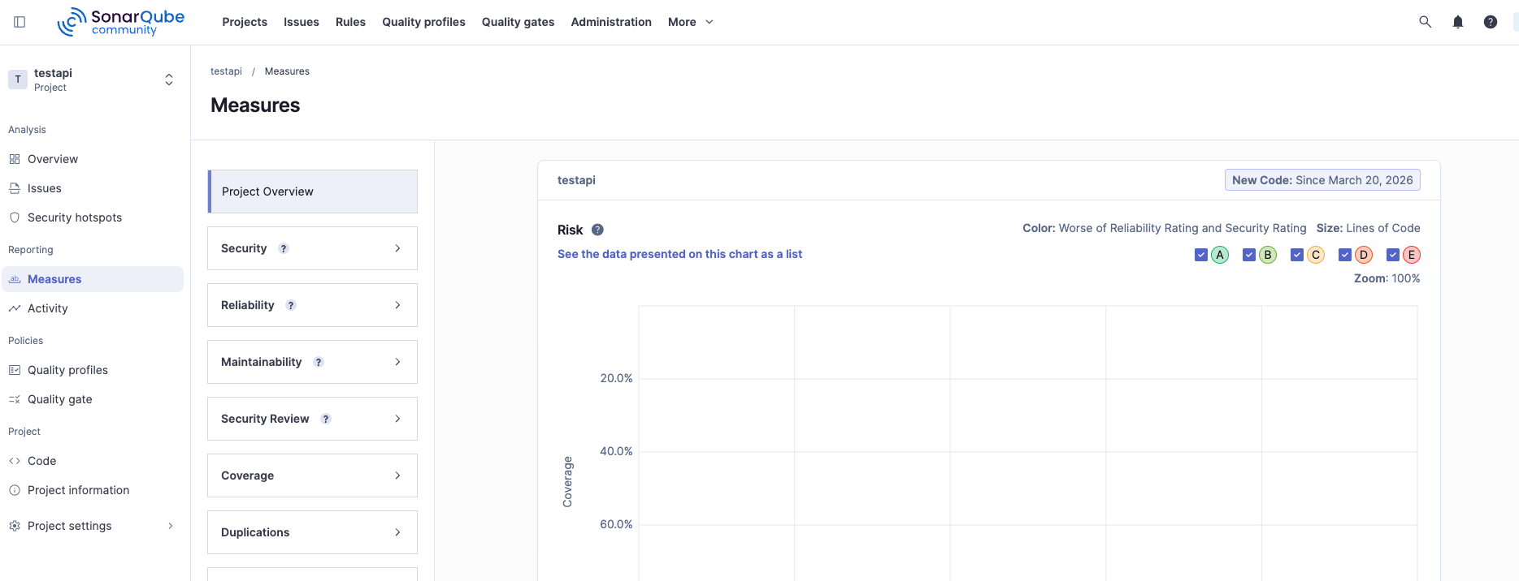Image resolution: width=1519 pixels, height=581 pixels.
Task: Click the New Code since March 20 badge
Action: (x=1322, y=180)
